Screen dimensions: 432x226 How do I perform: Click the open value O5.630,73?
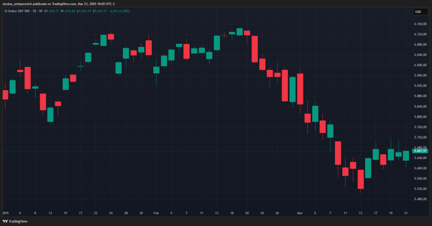pos(51,11)
